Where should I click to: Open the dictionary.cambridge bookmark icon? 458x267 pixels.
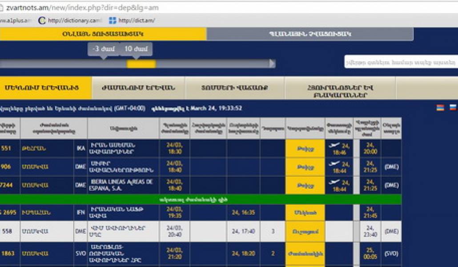point(42,20)
